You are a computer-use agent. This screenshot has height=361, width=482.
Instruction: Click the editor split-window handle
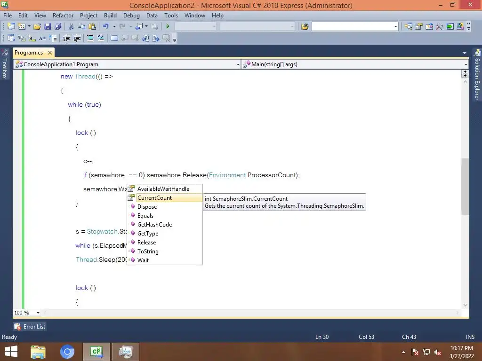[465, 73]
